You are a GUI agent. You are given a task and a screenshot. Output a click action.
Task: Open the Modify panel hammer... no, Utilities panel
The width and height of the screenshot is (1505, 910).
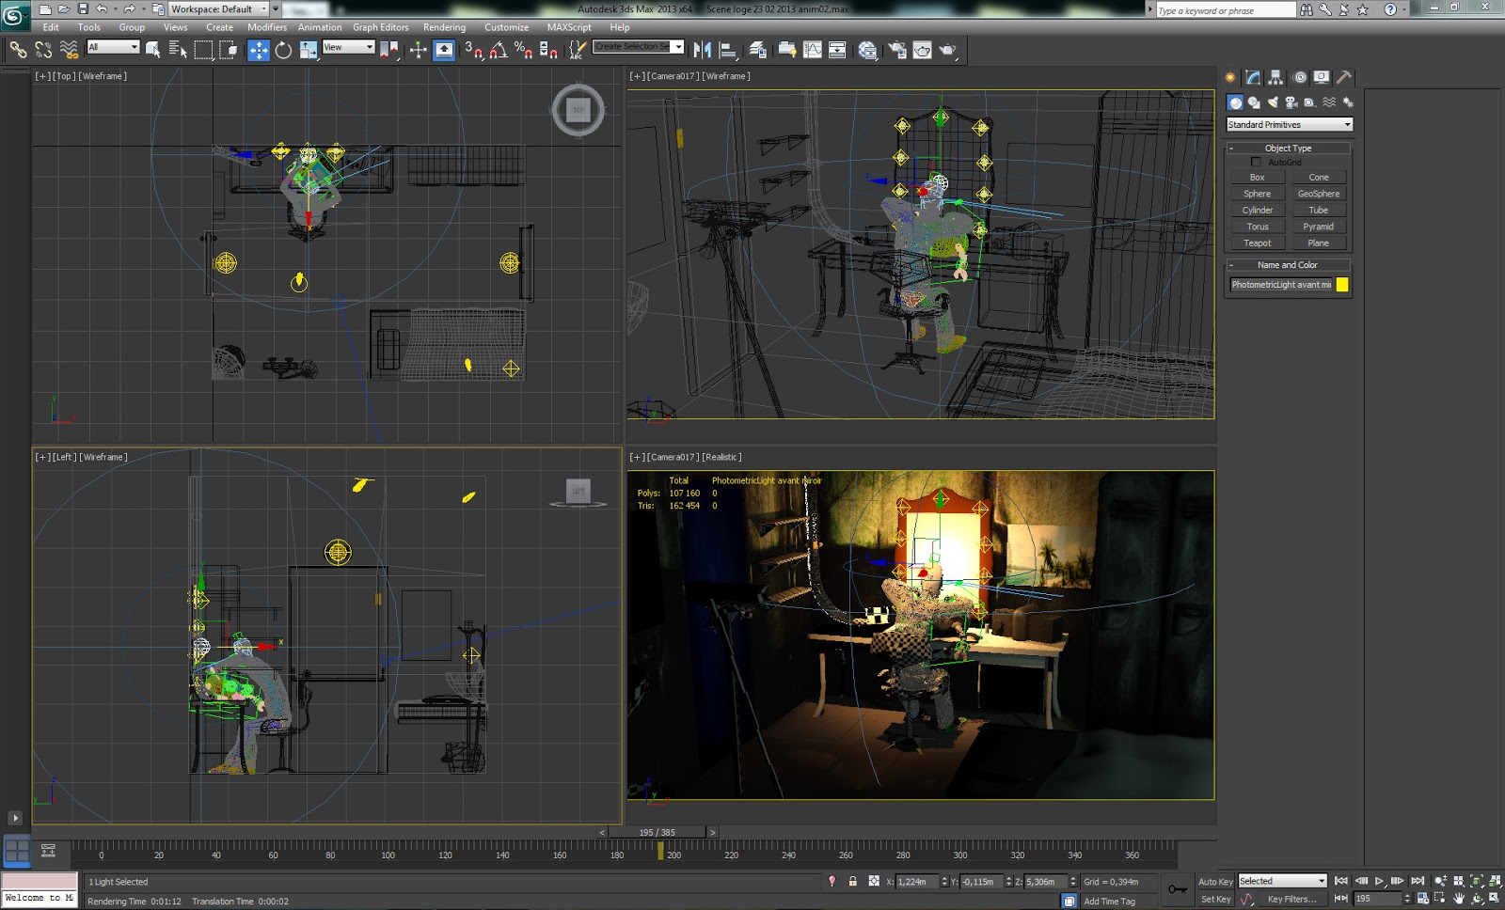tap(1345, 78)
